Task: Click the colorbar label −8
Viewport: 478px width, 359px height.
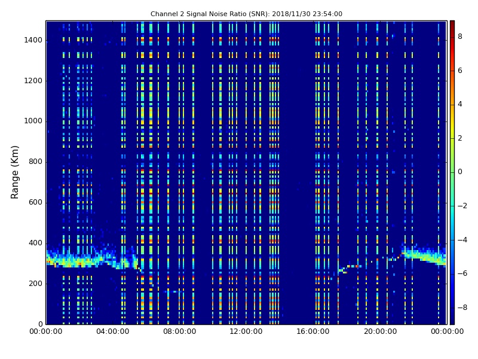Action: (x=462, y=308)
